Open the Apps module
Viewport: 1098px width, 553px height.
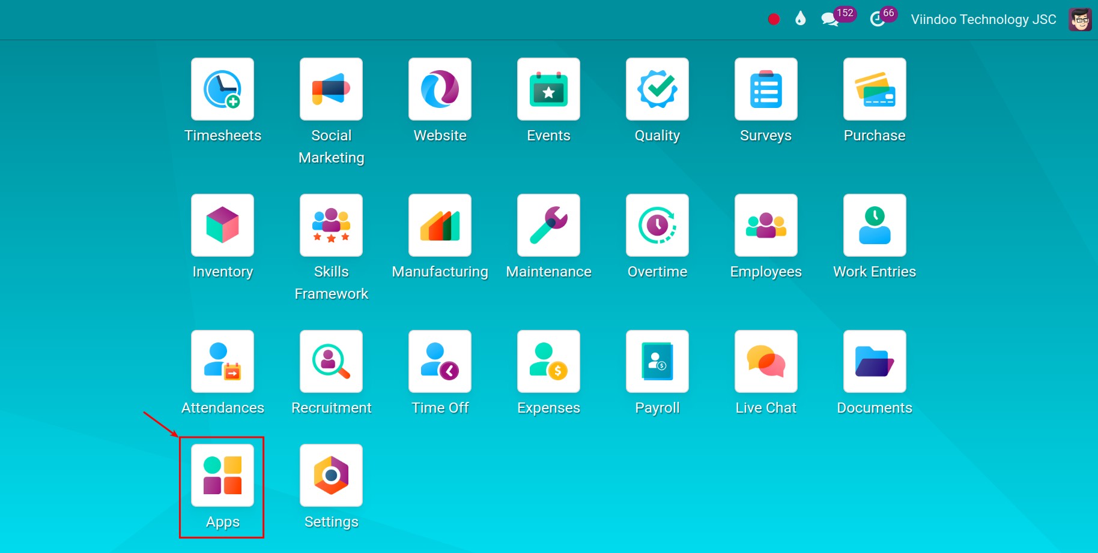[222, 476]
